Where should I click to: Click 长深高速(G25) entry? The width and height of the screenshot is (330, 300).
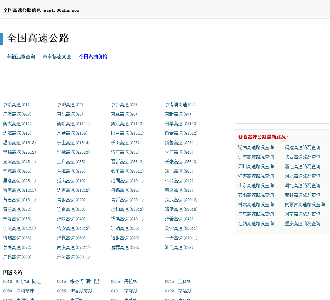pyautogui.click(x=125, y=143)
